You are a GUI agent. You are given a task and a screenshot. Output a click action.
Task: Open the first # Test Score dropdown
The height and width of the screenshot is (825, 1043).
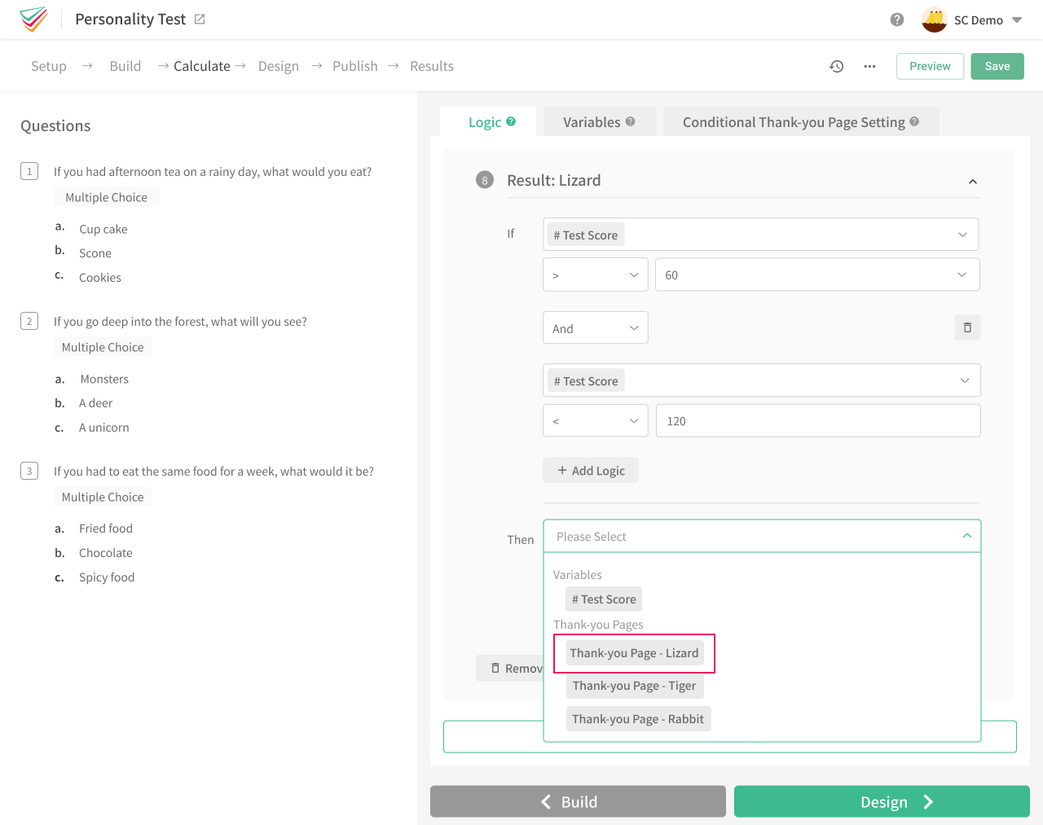(762, 234)
